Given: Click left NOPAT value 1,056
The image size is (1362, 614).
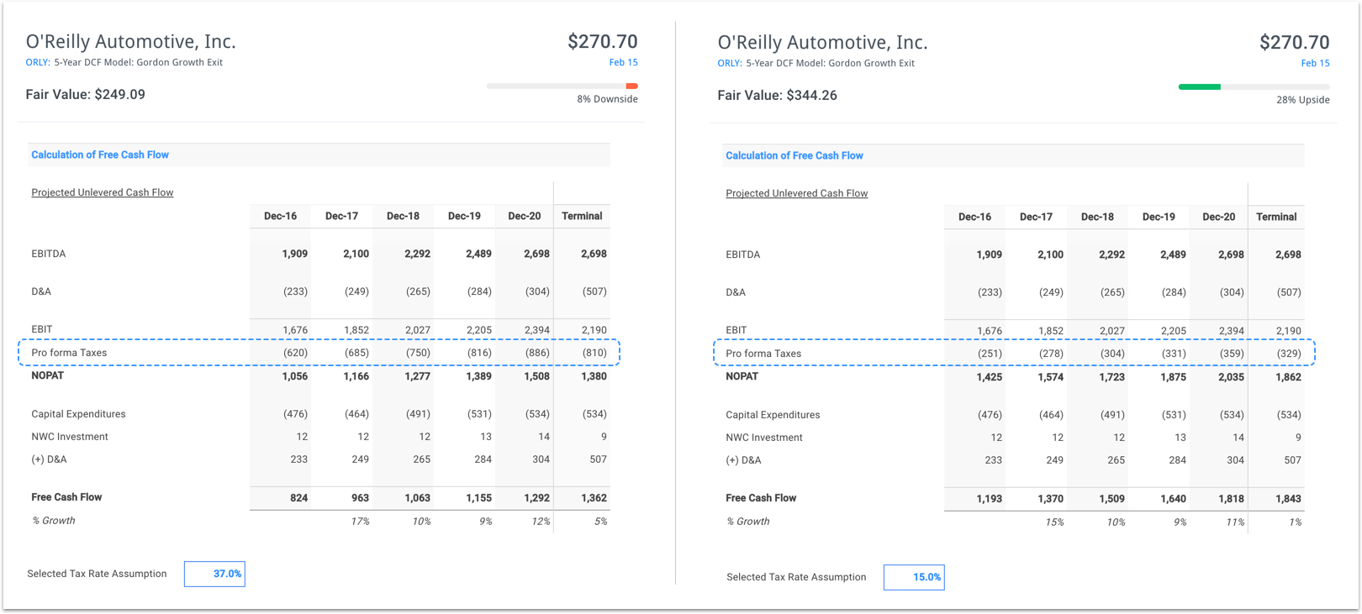Looking at the screenshot, I should click(x=295, y=376).
